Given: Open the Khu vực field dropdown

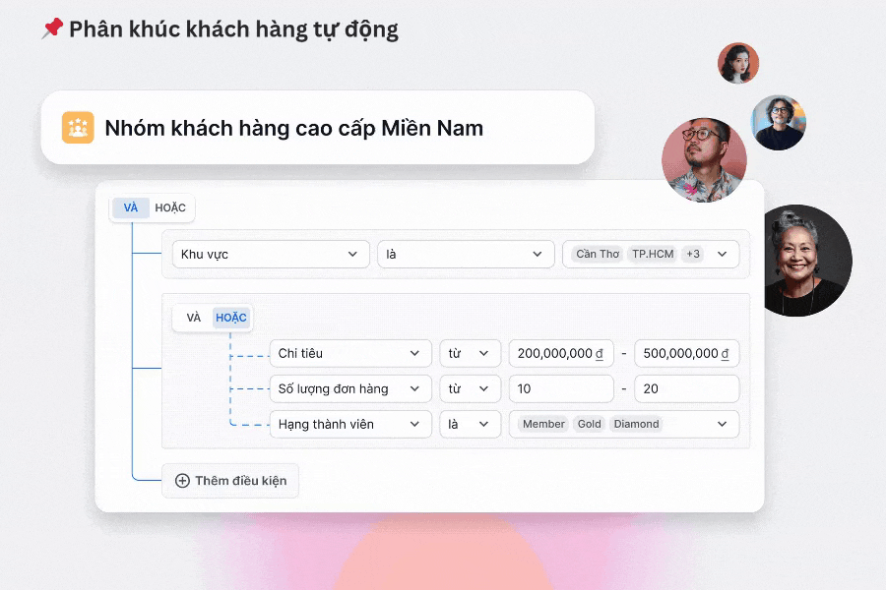Looking at the screenshot, I should 271,254.
